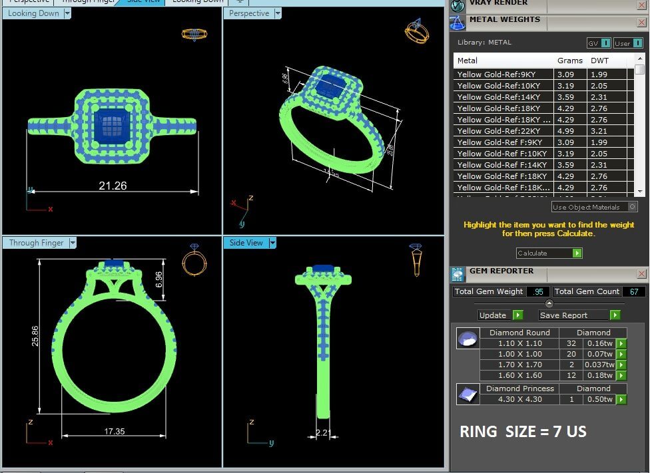Click green arrow for 4.30 X 4.30 princess

(621, 400)
